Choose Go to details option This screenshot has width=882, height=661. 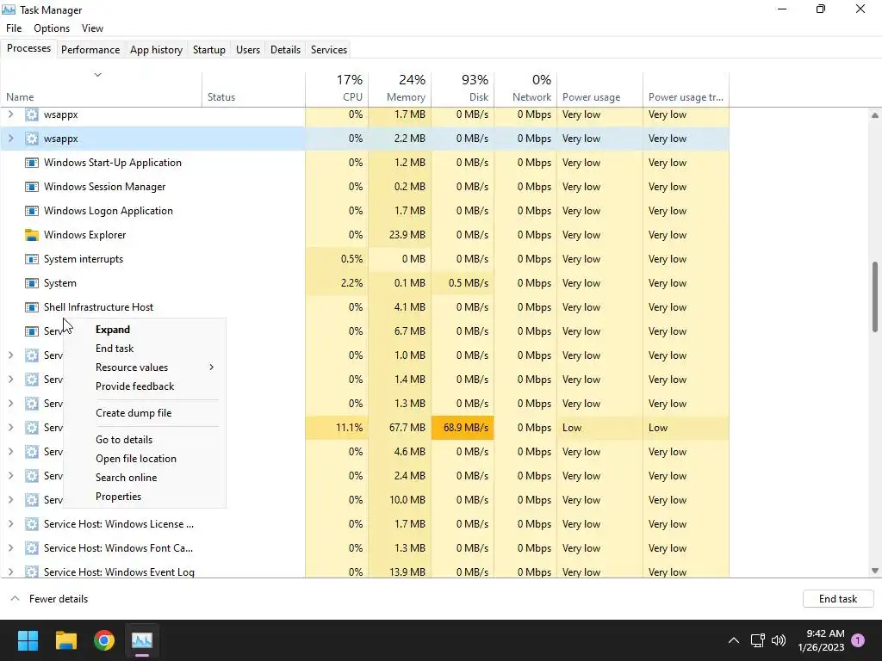coord(145,440)
